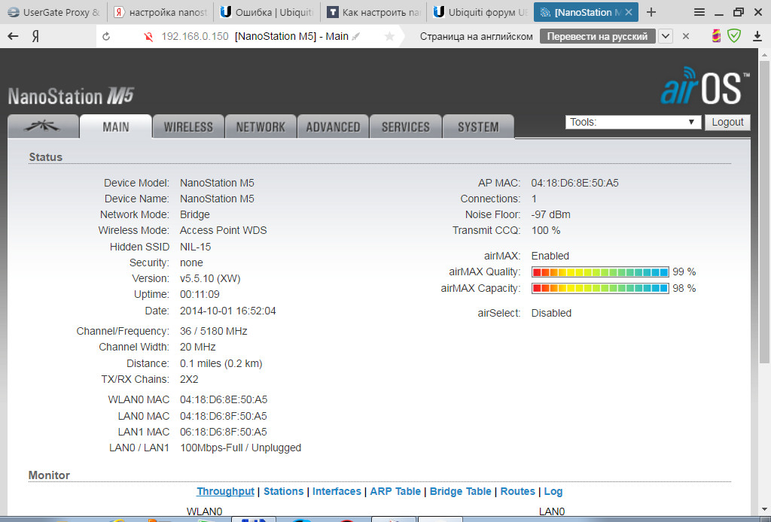Expand the translation options dropdown arrow
Viewport: 771px width, 522px height.
click(666, 36)
